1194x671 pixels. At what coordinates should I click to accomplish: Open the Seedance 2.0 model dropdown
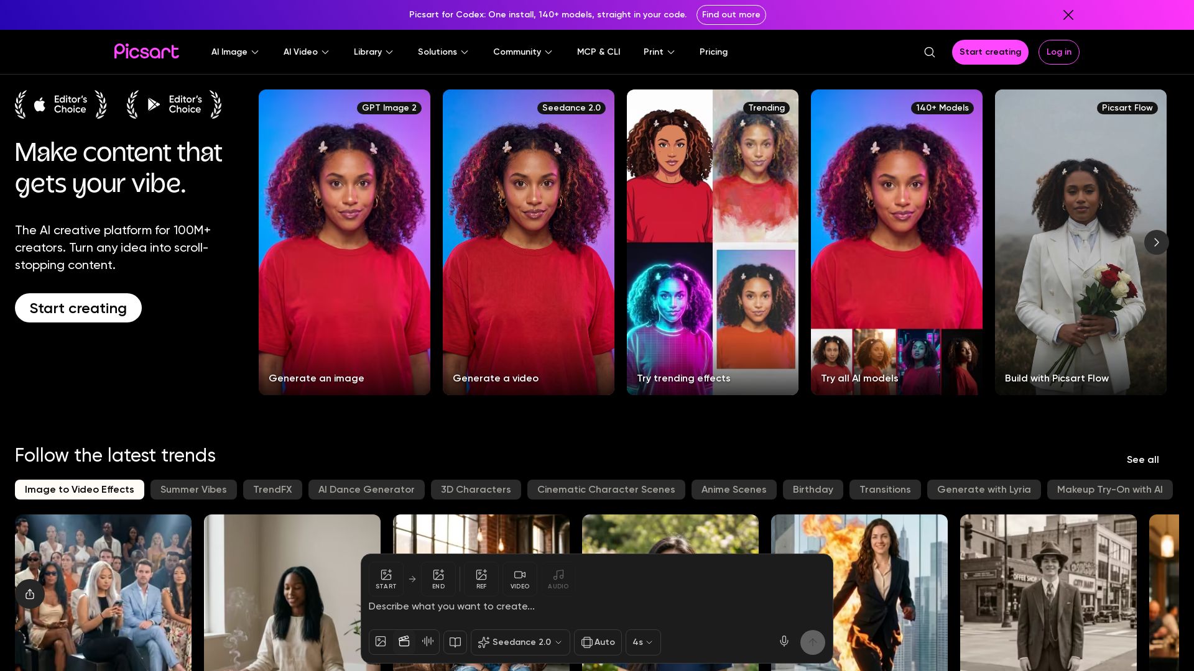521,642
